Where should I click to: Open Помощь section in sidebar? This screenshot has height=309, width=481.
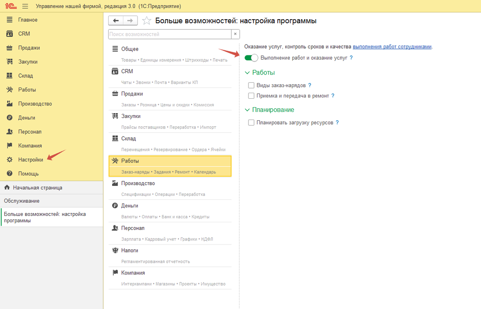(28, 174)
